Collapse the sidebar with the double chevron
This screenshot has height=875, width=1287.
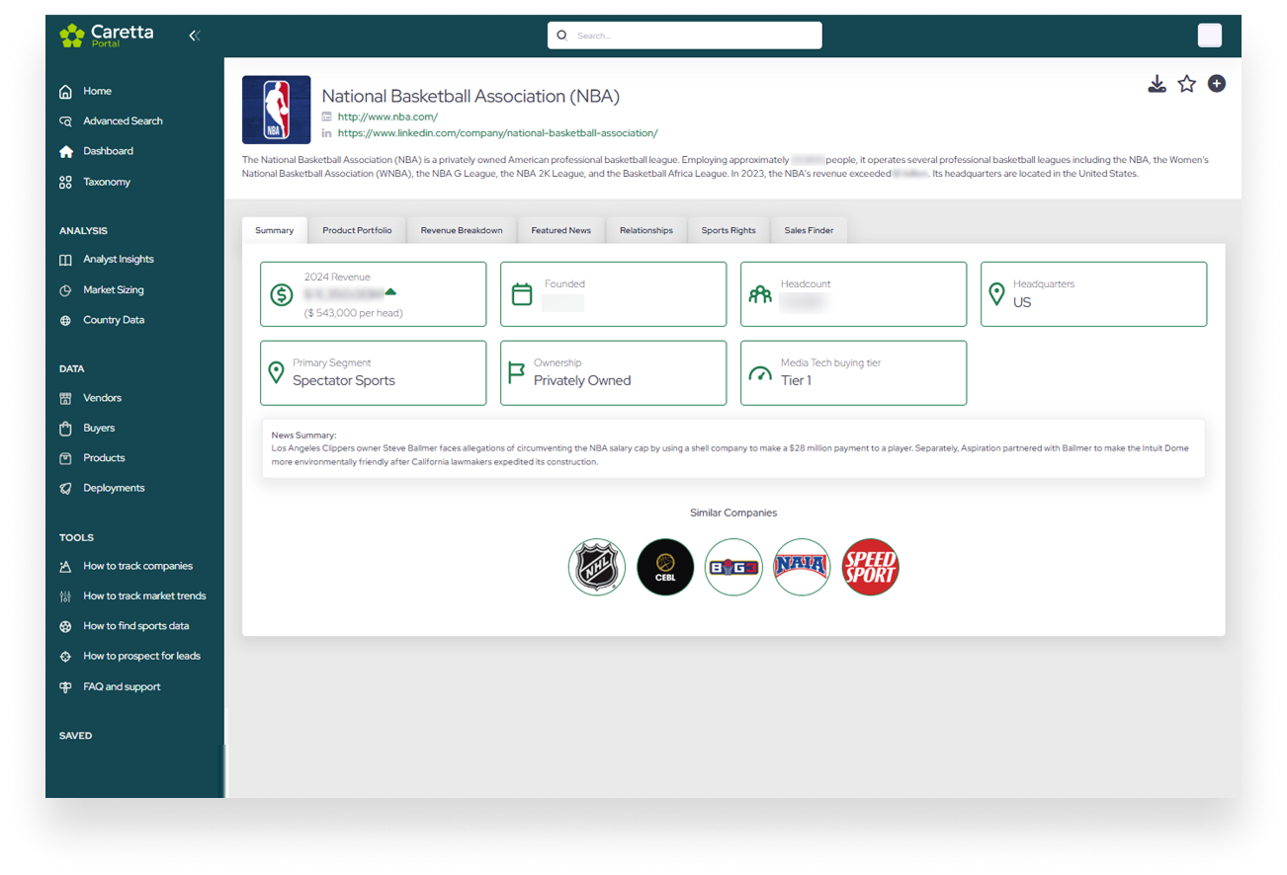[x=194, y=36]
